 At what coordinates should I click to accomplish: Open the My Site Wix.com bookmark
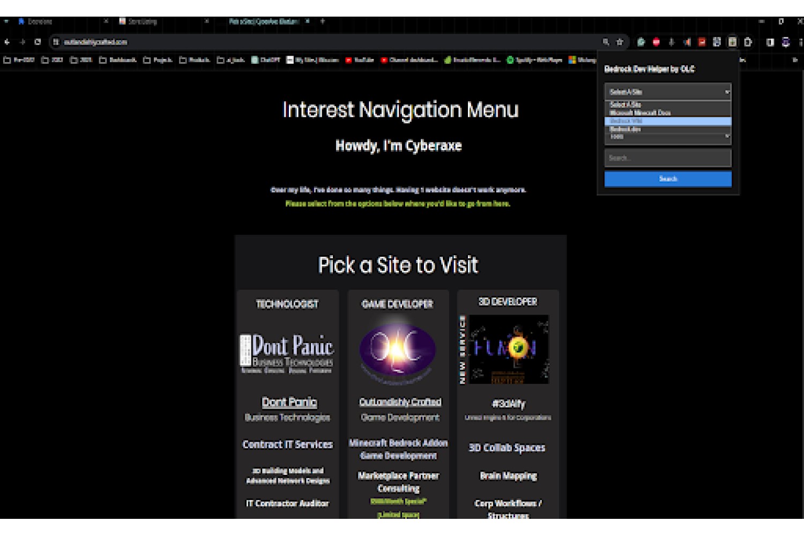312,60
